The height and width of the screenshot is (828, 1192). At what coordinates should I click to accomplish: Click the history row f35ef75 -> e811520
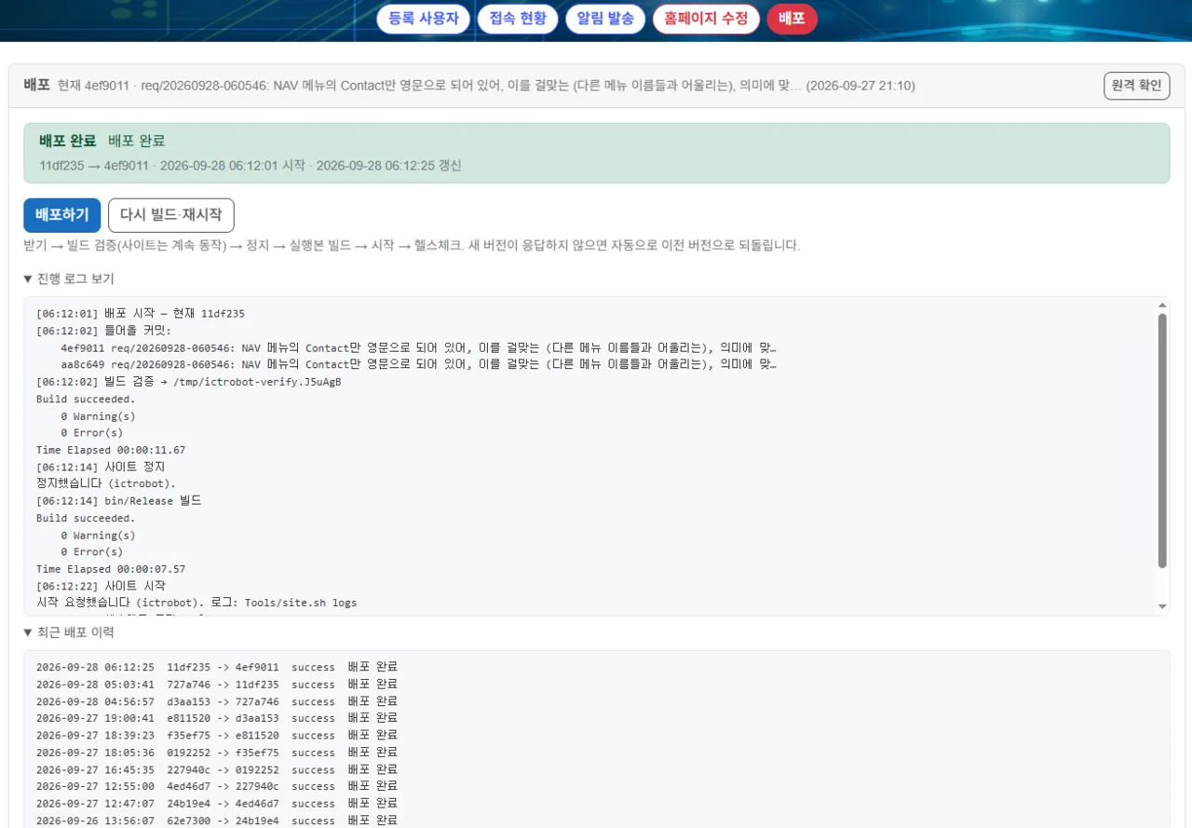(217, 736)
